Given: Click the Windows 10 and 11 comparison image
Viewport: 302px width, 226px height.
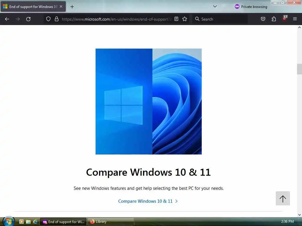Looking at the screenshot, I should (149, 102).
